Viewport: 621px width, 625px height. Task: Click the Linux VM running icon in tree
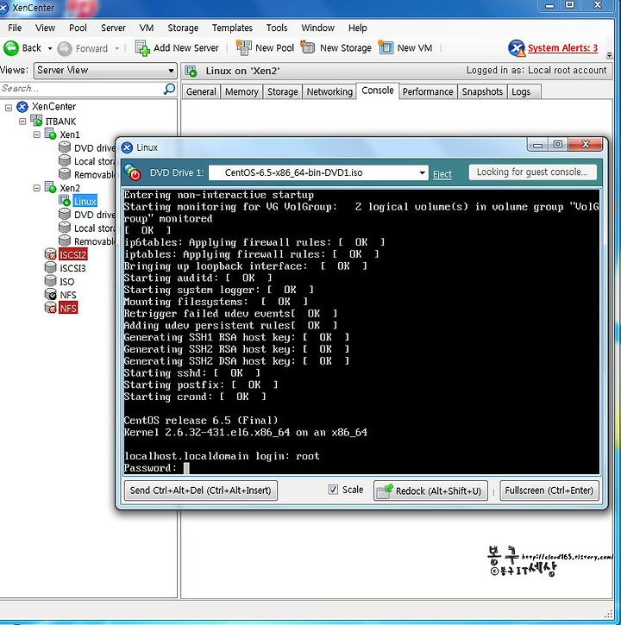tap(65, 201)
